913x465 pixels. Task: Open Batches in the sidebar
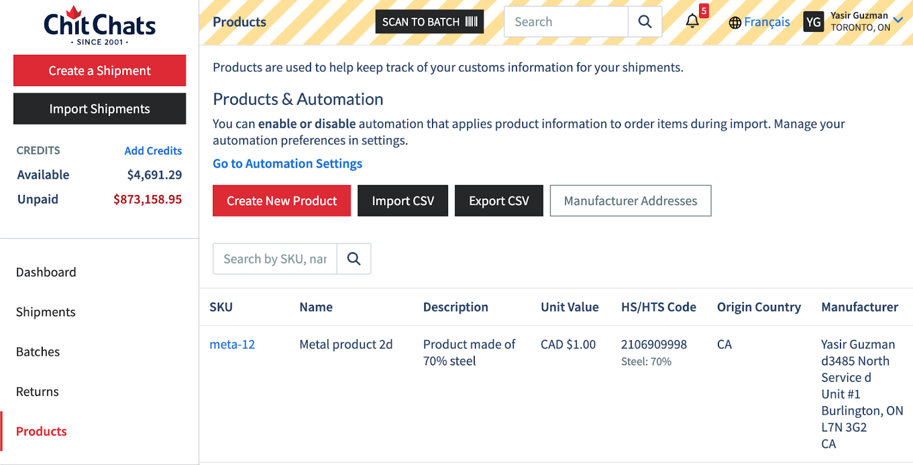38,352
